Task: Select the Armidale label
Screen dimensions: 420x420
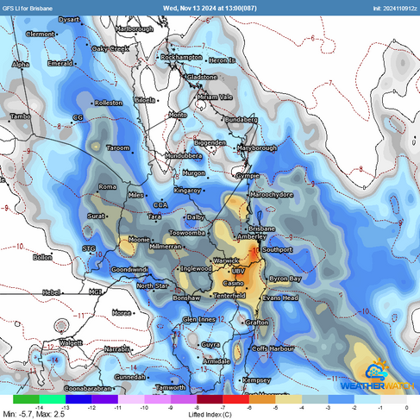Action: pyautogui.click(x=216, y=361)
